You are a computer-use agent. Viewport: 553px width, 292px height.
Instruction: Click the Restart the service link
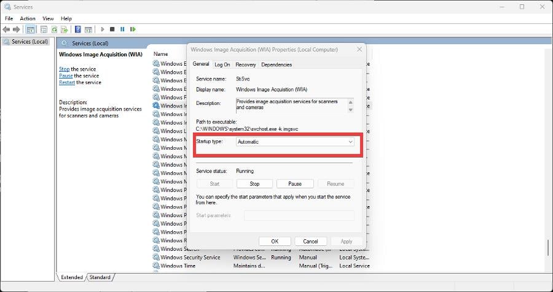67,82
